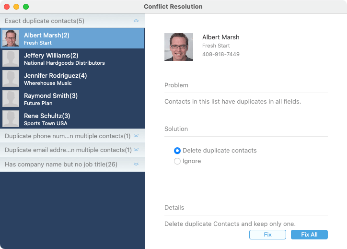
Task: Click Albert Marsh's list avatar photo
Action: (x=11, y=38)
